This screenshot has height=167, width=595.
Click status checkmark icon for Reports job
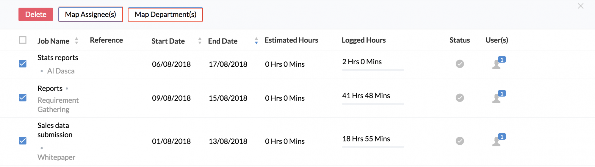point(460,98)
